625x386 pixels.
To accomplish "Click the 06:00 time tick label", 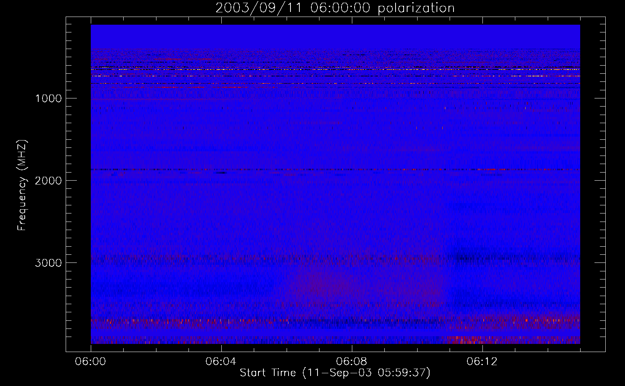I will click(x=91, y=362).
